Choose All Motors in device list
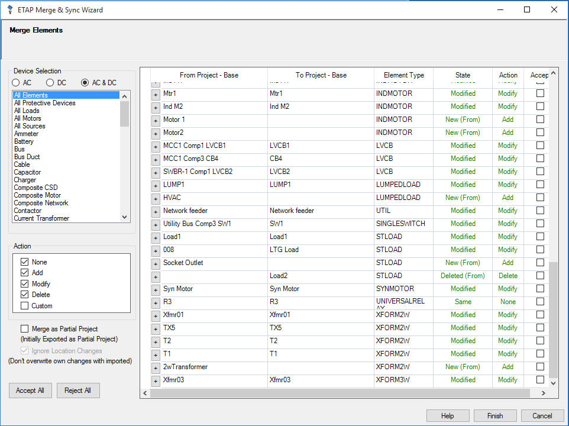 (66, 118)
